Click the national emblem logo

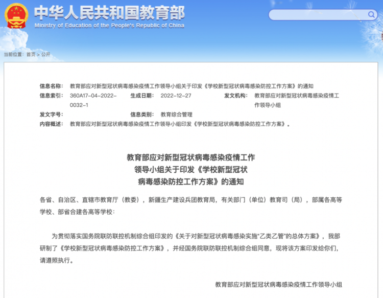(16, 16)
